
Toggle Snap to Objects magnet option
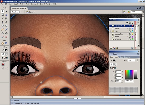[x=3, y=65]
